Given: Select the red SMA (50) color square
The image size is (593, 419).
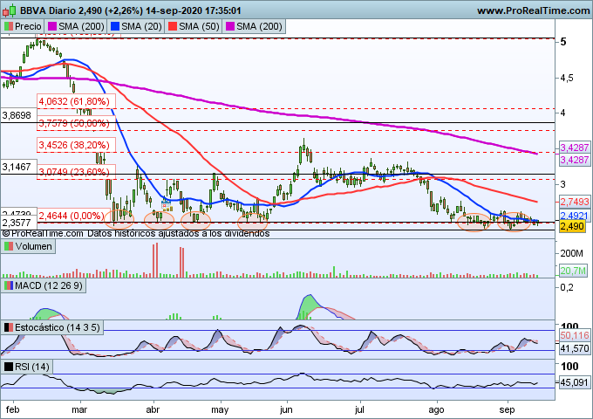Looking at the screenshot, I should 174,27.
